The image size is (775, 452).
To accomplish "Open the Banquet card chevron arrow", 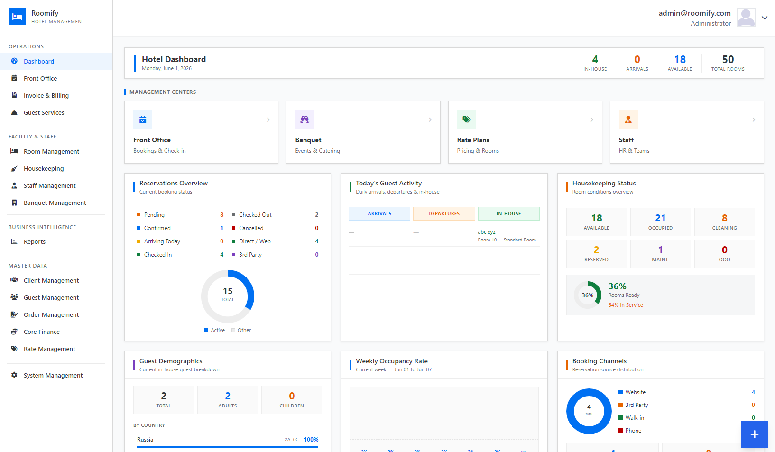I will tap(430, 120).
